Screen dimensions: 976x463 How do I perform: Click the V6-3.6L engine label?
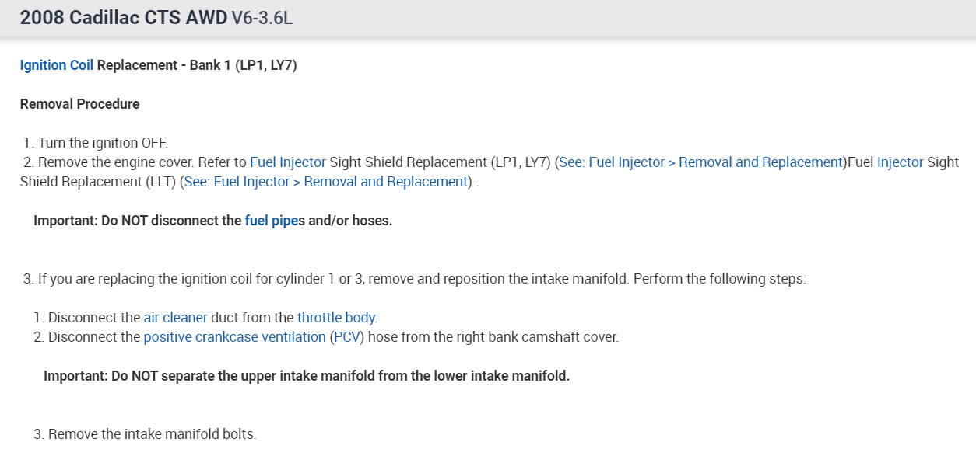click(x=262, y=18)
